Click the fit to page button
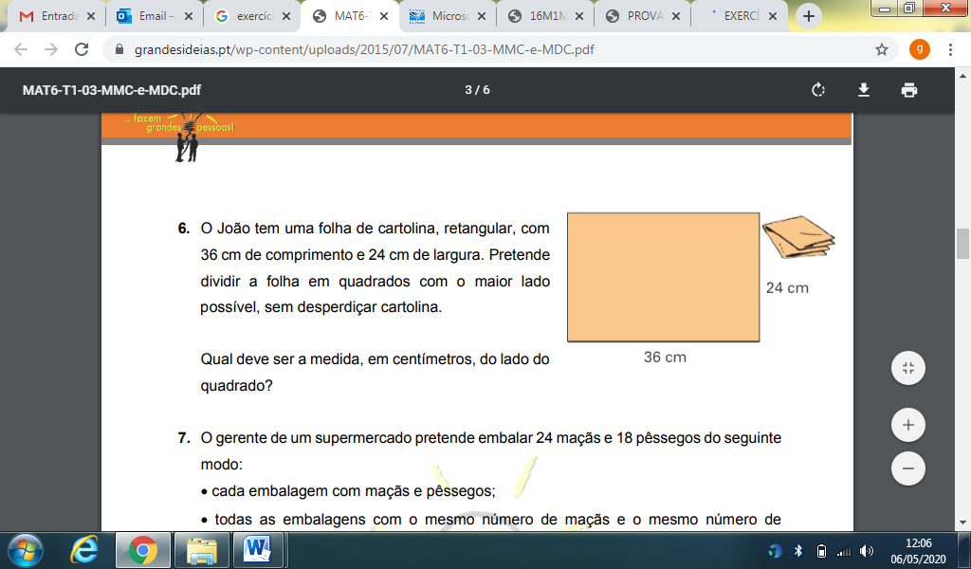Image resolution: width=971 pixels, height=569 pixels. tap(907, 368)
